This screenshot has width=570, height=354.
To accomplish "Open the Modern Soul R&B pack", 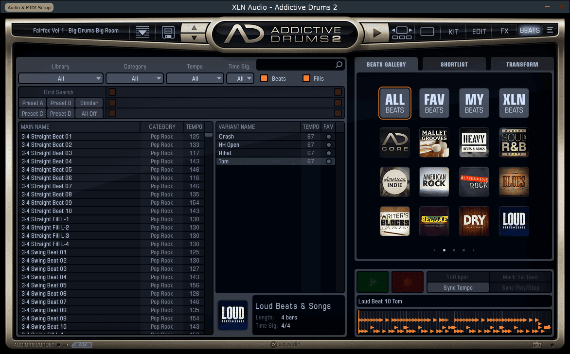I will [x=514, y=142].
